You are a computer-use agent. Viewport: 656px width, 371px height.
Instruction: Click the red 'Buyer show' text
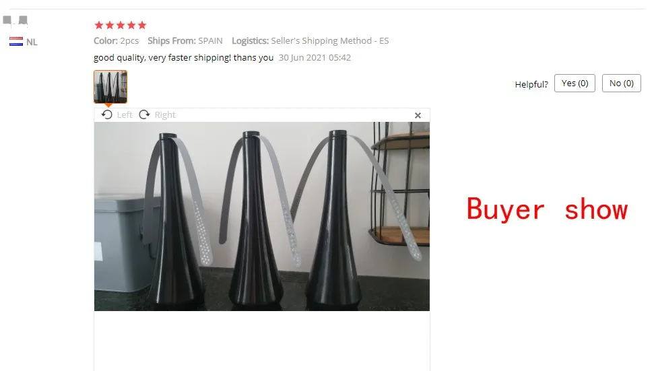(547, 209)
